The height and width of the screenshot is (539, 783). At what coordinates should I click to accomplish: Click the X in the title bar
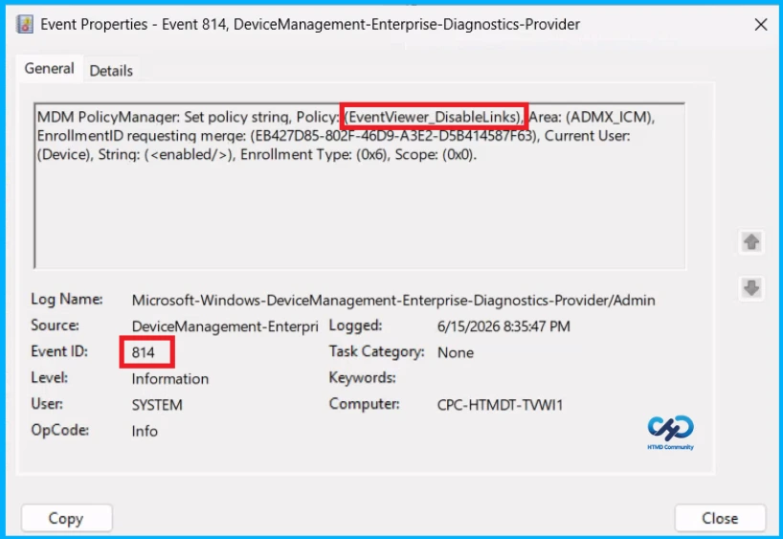point(761,24)
